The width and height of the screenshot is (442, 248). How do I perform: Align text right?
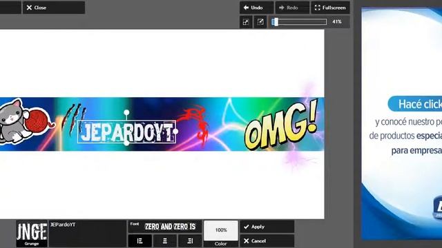pos(190,241)
